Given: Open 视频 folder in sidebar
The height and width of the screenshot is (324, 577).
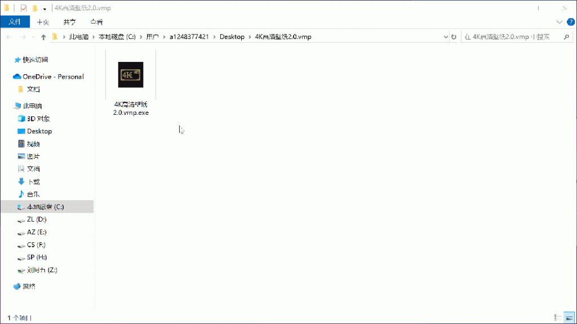Looking at the screenshot, I should 33,144.
